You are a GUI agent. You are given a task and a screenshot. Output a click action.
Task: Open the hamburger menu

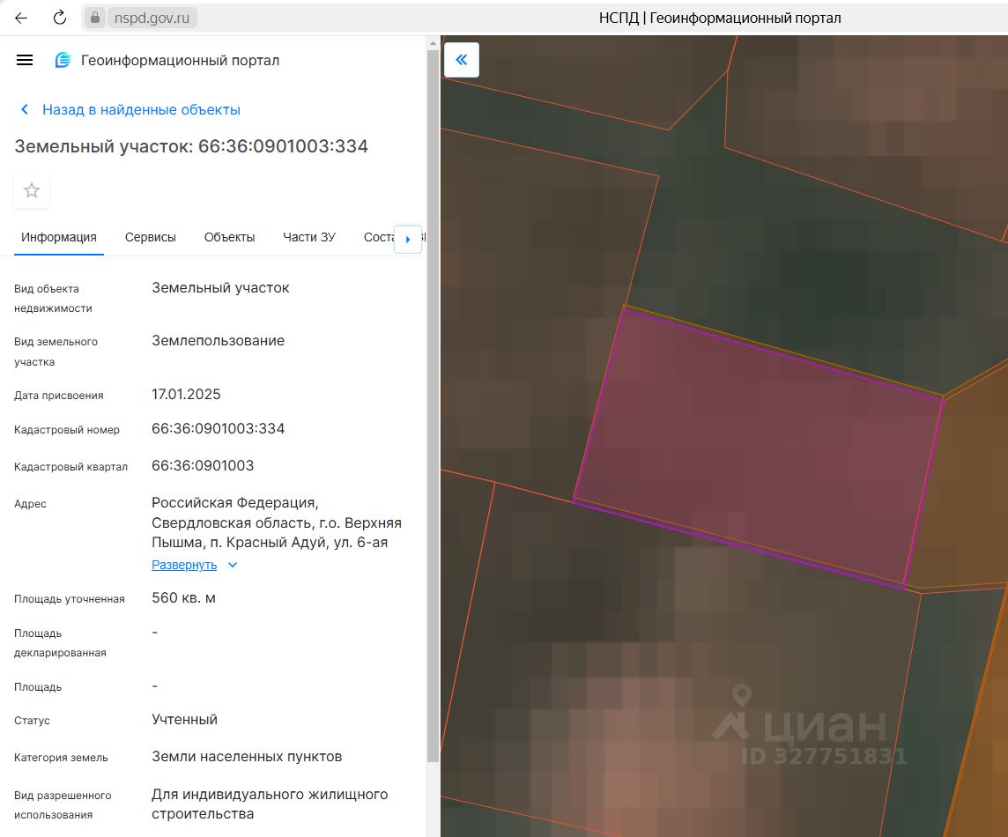click(25, 61)
